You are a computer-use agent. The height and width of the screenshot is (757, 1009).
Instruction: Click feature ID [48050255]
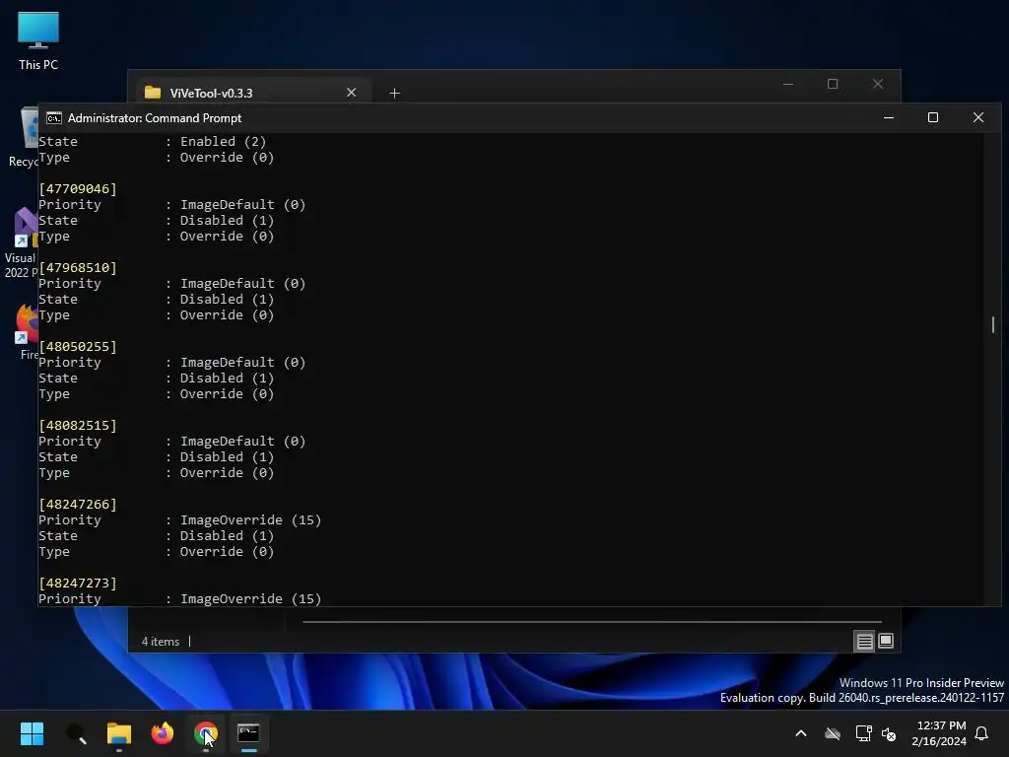point(78,347)
